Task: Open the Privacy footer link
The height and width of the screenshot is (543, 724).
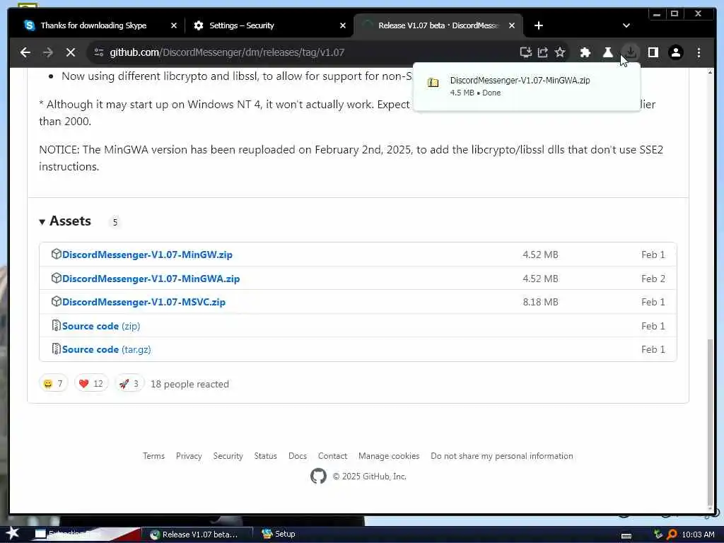Action: tap(189, 456)
